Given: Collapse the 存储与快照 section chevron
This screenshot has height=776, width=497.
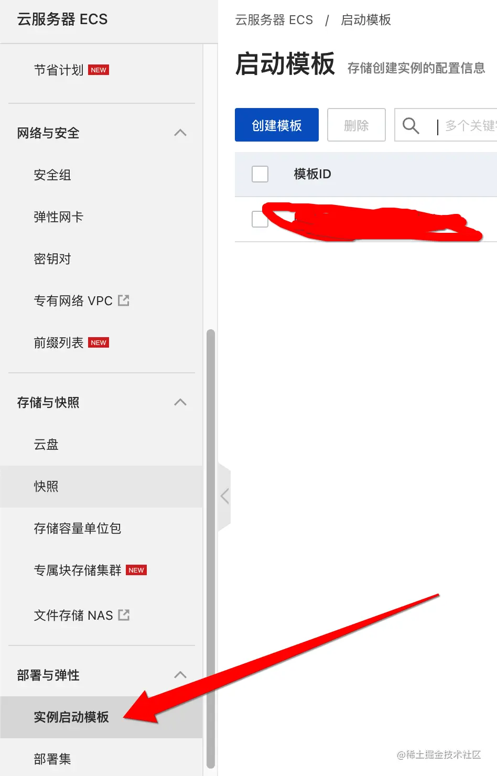Looking at the screenshot, I should point(180,402).
